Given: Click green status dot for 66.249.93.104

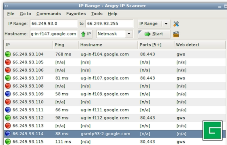Looking at the screenshot, I should pyautogui.click(x=8, y=54).
